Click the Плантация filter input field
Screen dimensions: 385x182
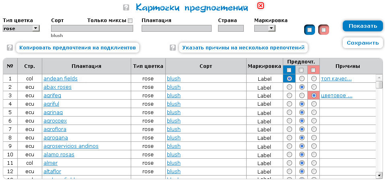pyautogui.click(x=176, y=29)
